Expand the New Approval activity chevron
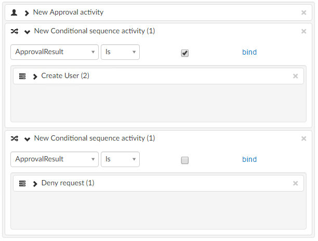Screen dimensions: 318x241 [x=27, y=12]
